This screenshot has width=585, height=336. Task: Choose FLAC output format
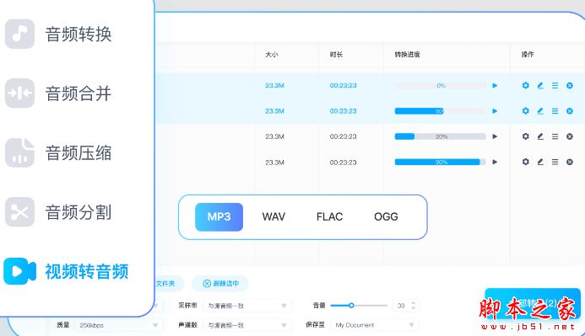pyautogui.click(x=329, y=217)
